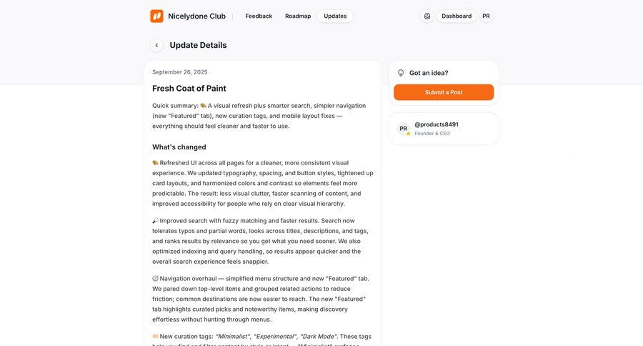Click the compass emoji before Navigation overhaul
The image size is (643, 346).
tap(156, 279)
